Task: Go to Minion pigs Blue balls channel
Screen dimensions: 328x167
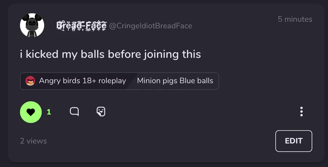Action: point(175,81)
